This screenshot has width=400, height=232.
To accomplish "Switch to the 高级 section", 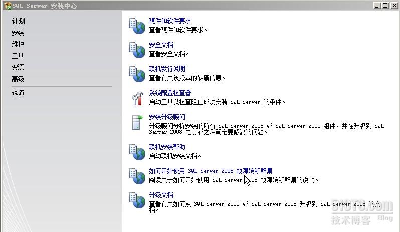I will tap(18, 79).
